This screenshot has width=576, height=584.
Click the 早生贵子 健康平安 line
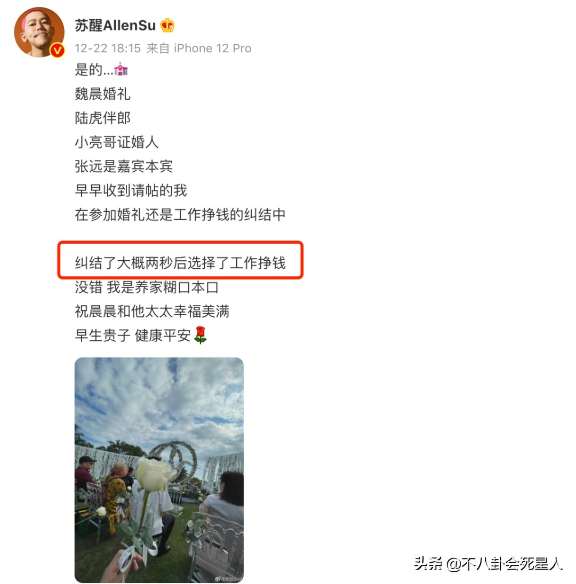[133, 335]
